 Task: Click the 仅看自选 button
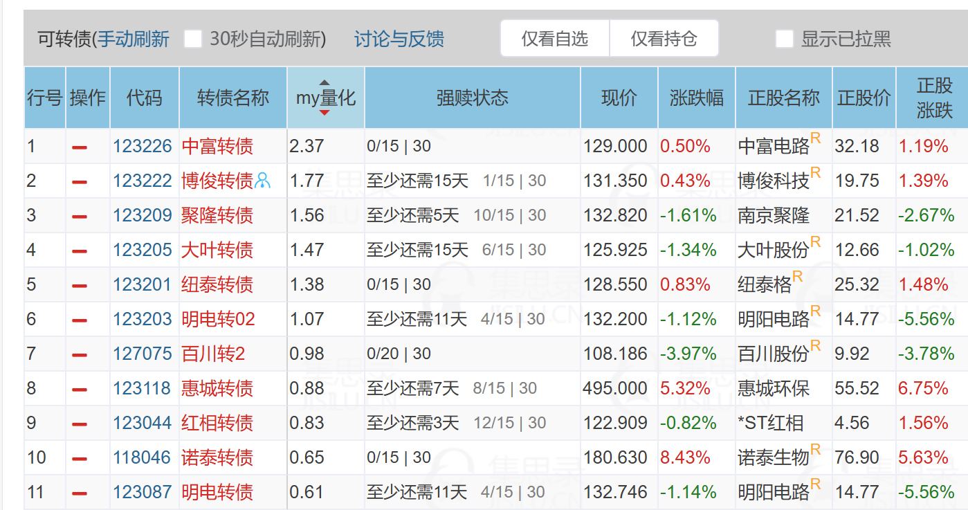555,39
